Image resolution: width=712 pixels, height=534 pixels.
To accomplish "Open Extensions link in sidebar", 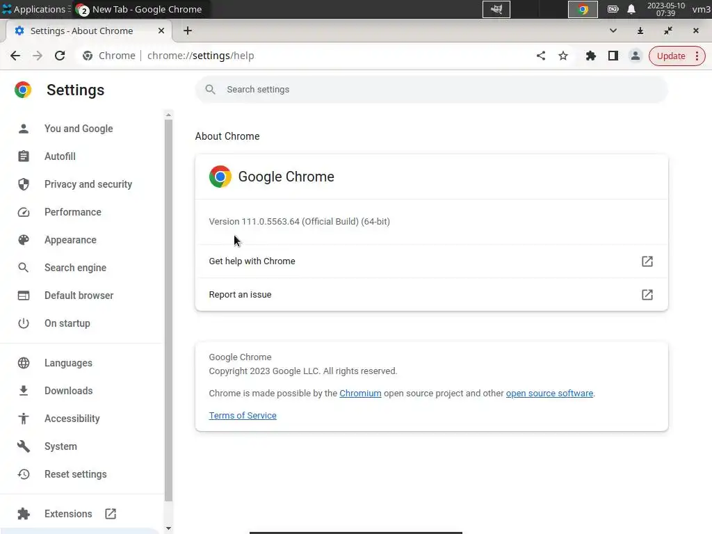I will [x=68, y=514].
